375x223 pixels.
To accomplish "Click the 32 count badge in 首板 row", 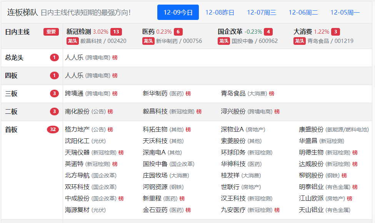I will (53, 130).
